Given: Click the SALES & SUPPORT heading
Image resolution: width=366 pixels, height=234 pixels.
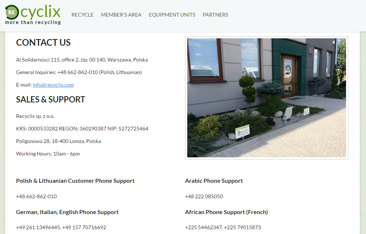Looking at the screenshot, I should pos(51,99).
